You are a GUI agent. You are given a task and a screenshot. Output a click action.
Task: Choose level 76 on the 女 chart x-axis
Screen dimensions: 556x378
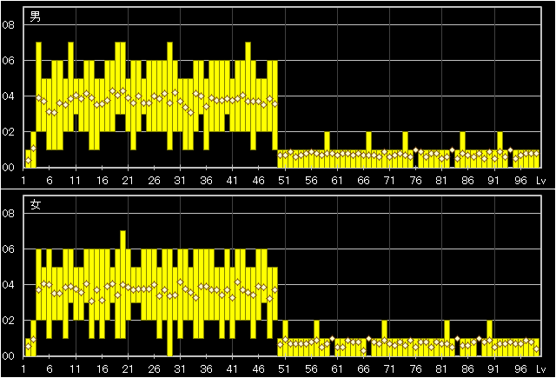tap(415, 369)
